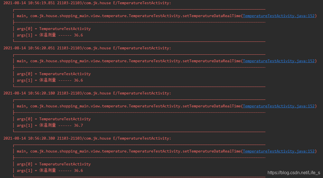Click the args[0] line in the 10:56:19.851 entry

[x=54, y=29]
